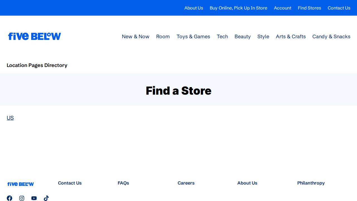Click the US location link
The image size is (357, 201).
pos(10,118)
